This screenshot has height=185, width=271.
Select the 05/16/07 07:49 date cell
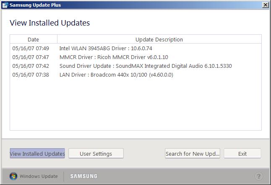(31, 48)
